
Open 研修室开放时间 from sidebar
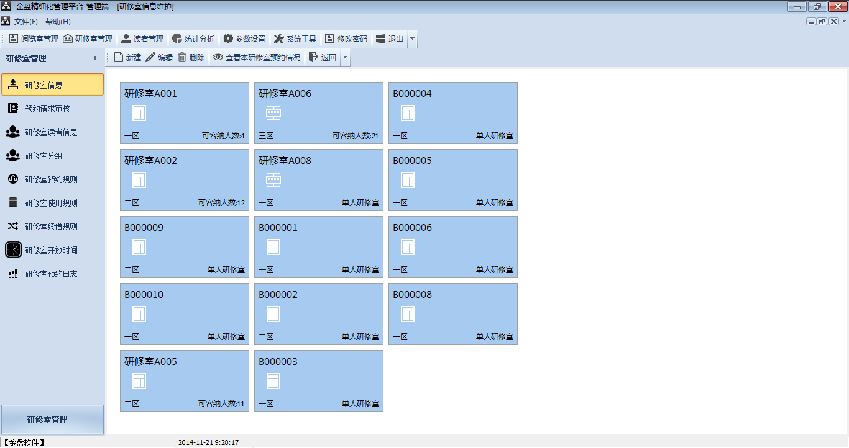[51, 250]
